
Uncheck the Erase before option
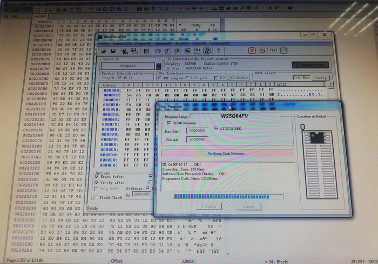pos(97,177)
